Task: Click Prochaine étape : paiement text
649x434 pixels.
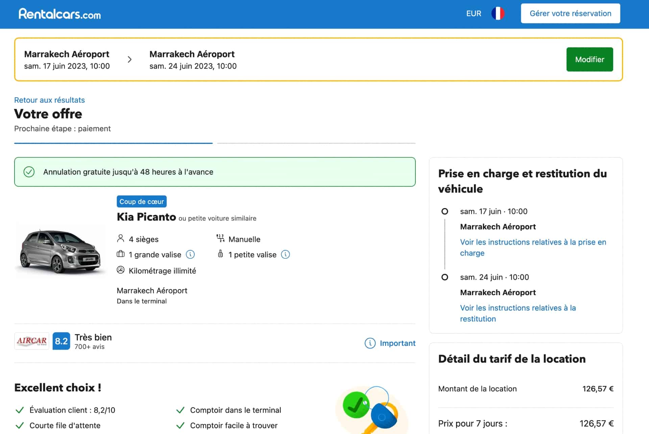Action: 62,129
